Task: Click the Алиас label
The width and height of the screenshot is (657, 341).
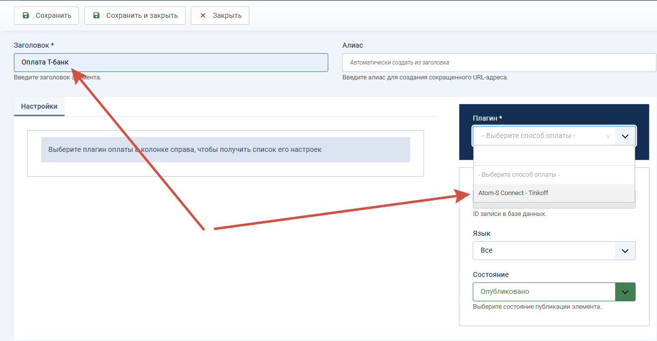Action: point(353,45)
